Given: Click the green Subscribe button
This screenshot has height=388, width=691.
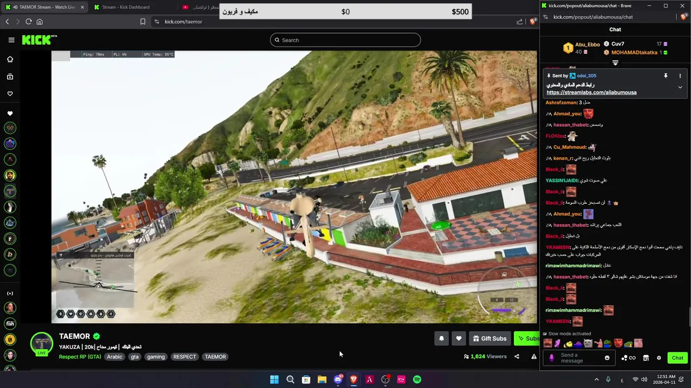Looking at the screenshot, I should click(527, 338).
